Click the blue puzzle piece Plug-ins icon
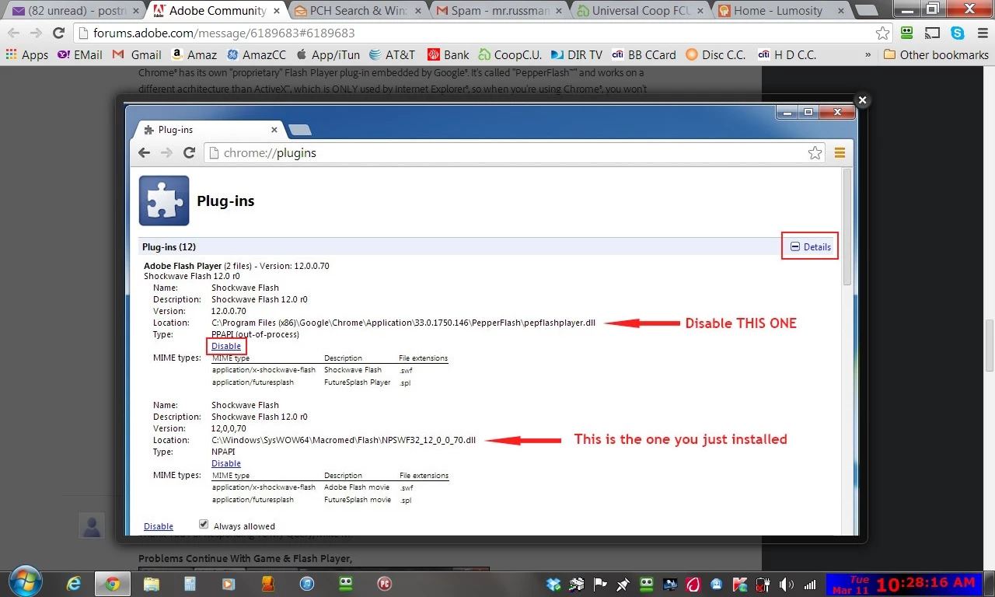Screen dimensions: 995x597 pos(164,201)
